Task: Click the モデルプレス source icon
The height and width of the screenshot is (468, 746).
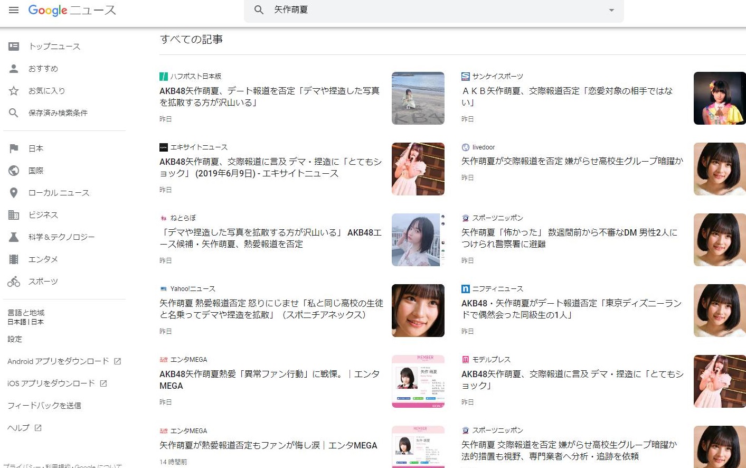Action: pyautogui.click(x=466, y=360)
